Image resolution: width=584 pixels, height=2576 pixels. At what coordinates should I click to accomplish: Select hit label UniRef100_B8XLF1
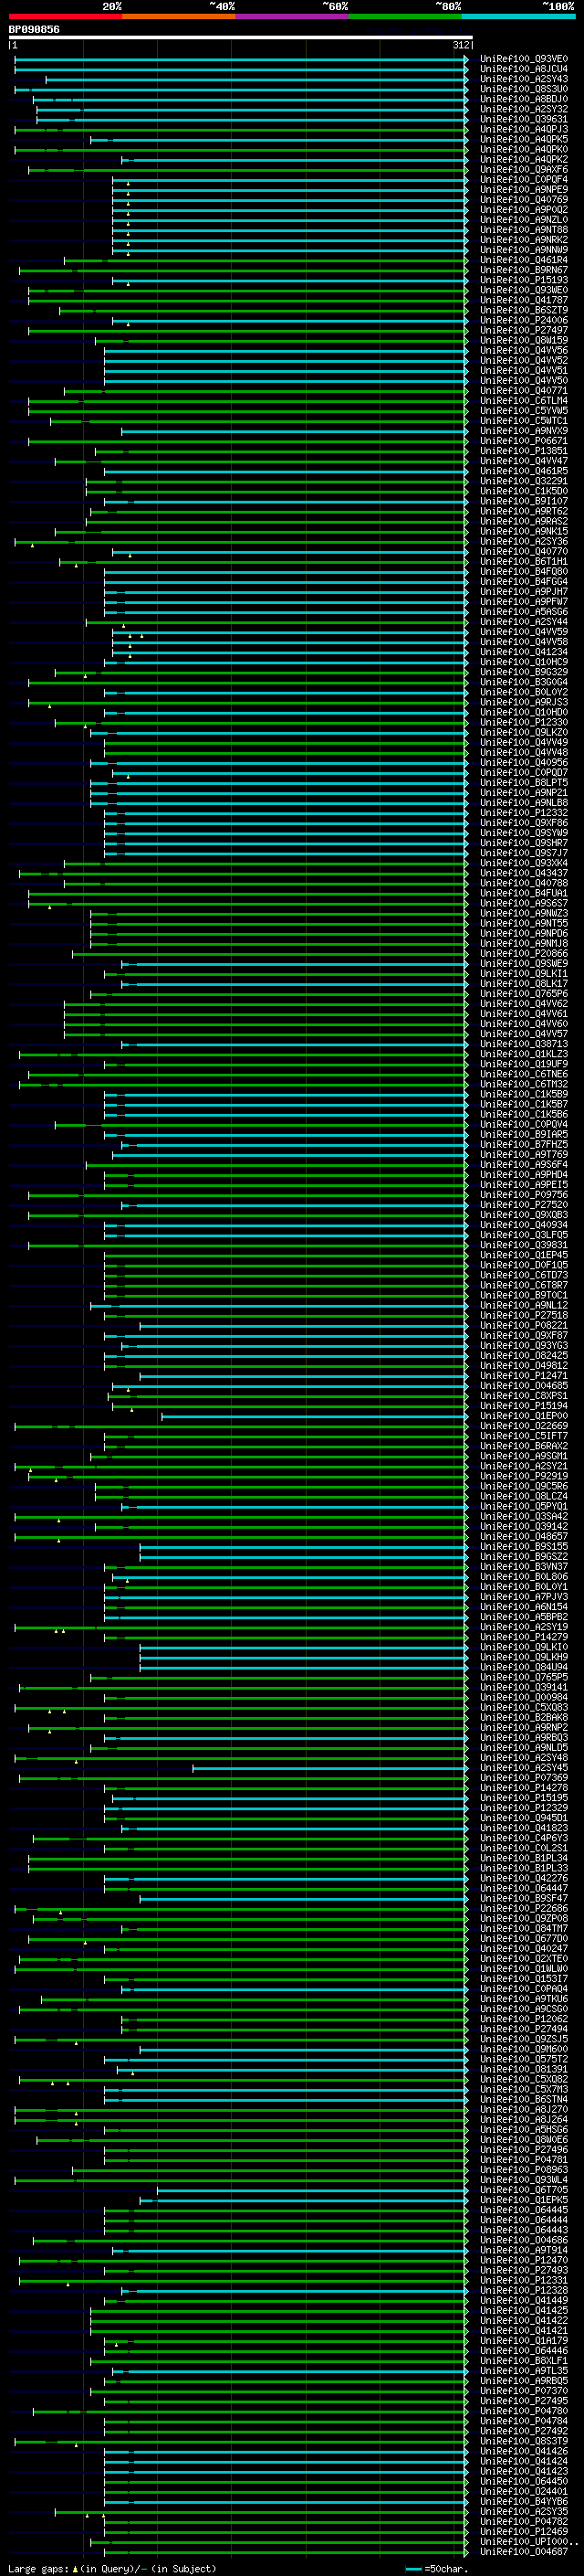click(524, 2360)
